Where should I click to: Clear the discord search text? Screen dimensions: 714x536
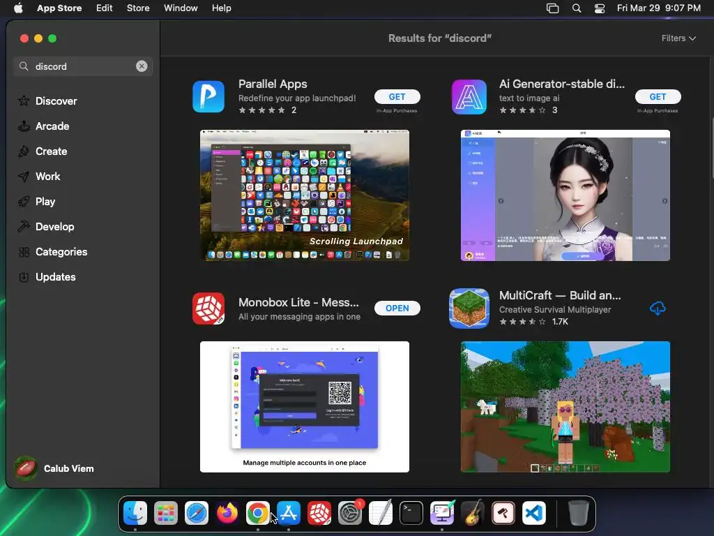(142, 66)
